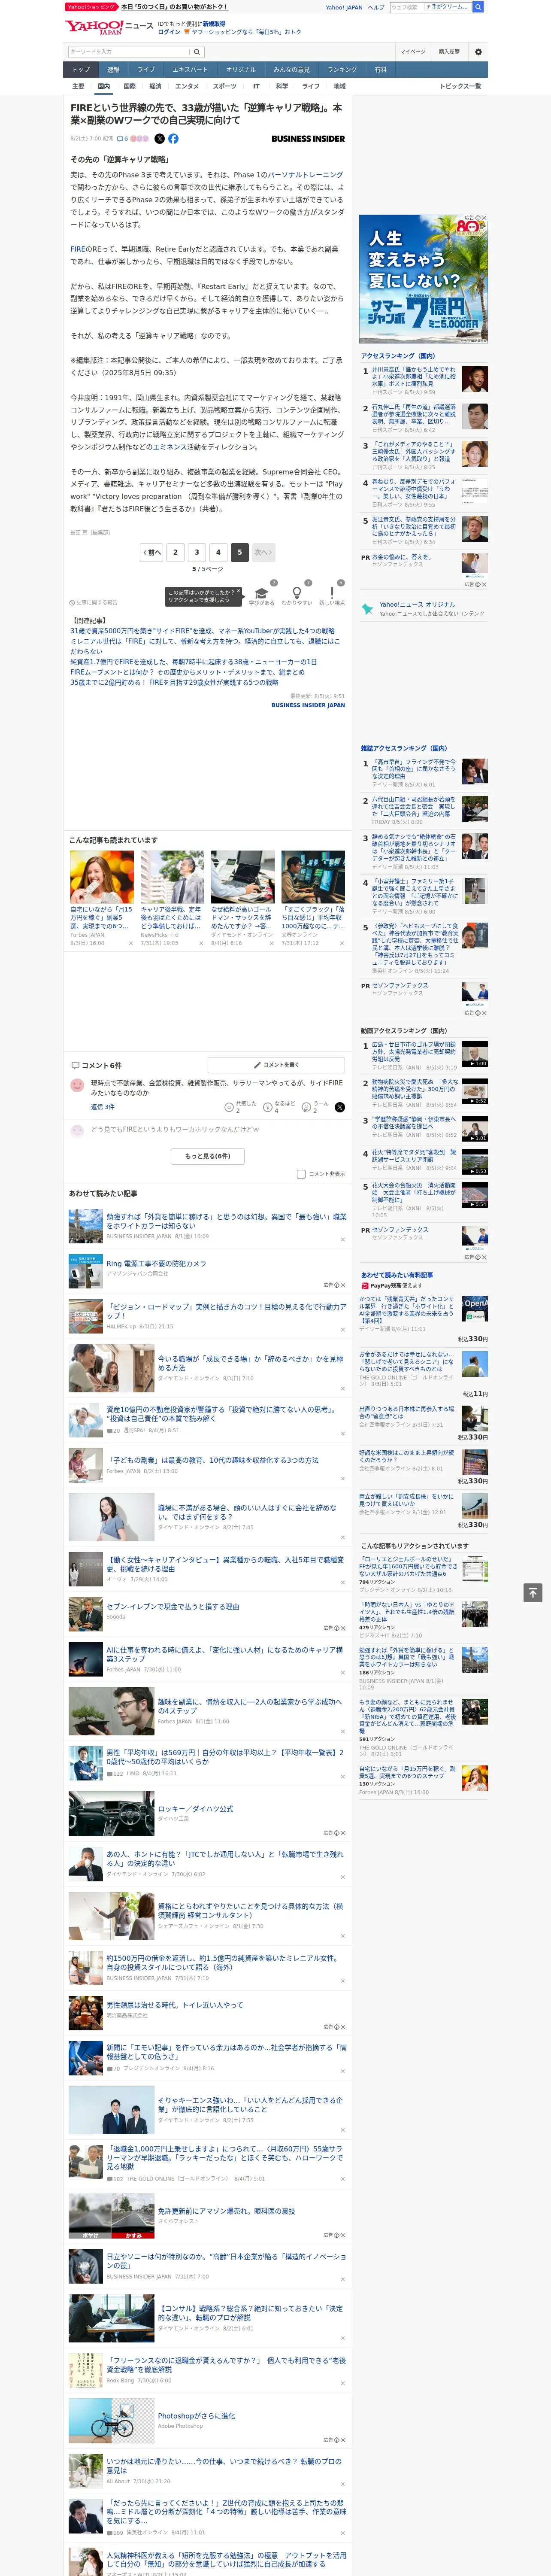Go to article page 2
Image resolution: width=551 pixels, height=2576 pixels.
tap(175, 552)
